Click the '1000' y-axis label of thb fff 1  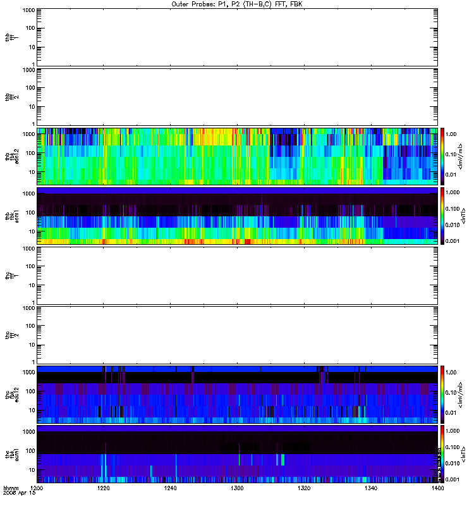point(28,10)
